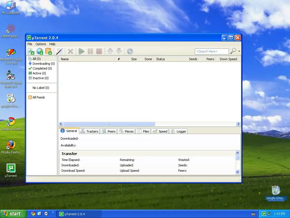Sort by the Peers column header

[x=207, y=59]
